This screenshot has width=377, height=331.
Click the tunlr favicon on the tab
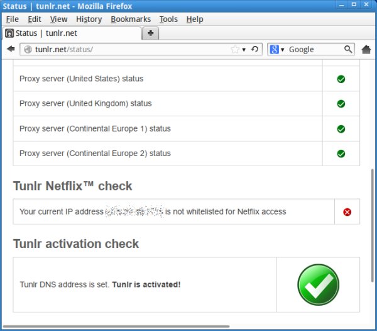9,33
